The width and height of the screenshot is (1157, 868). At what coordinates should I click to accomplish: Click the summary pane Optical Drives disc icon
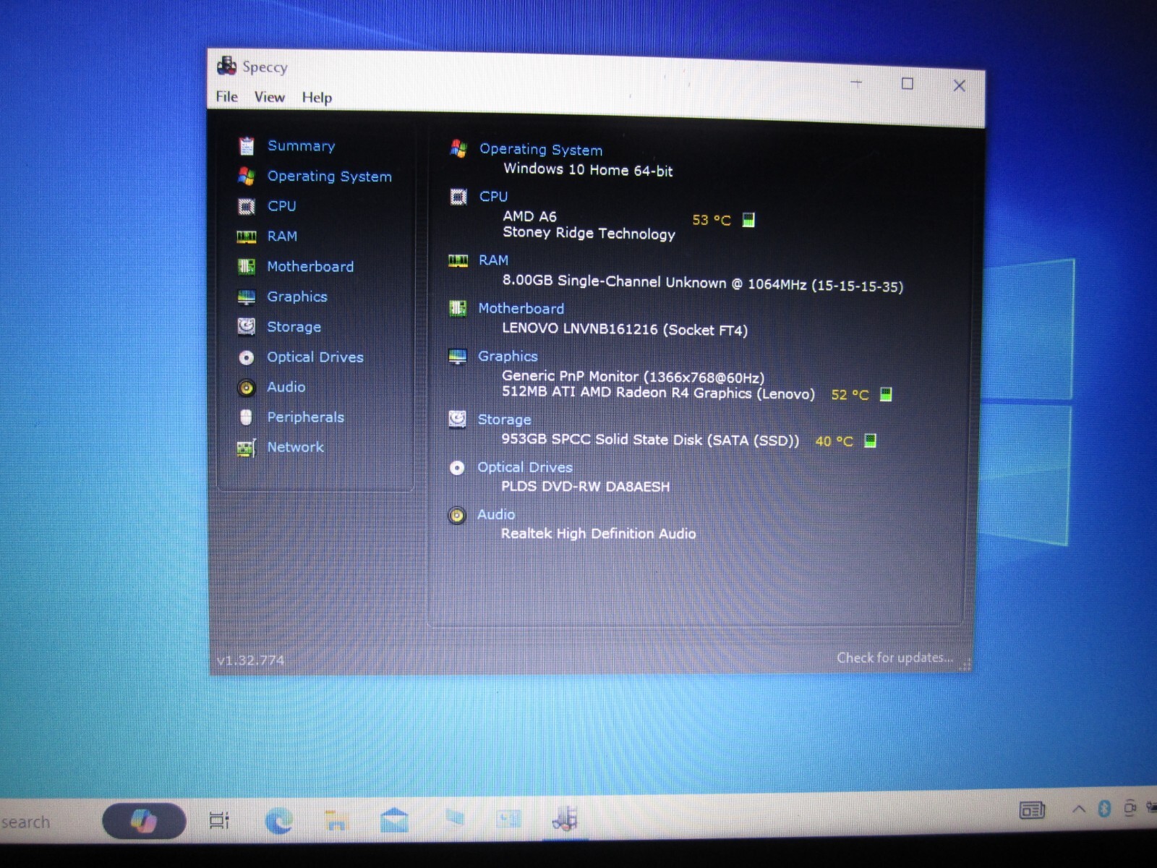[x=457, y=468]
